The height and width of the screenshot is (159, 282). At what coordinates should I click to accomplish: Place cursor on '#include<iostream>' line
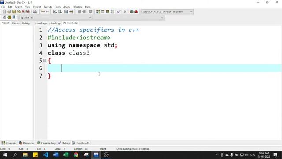click(79, 38)
